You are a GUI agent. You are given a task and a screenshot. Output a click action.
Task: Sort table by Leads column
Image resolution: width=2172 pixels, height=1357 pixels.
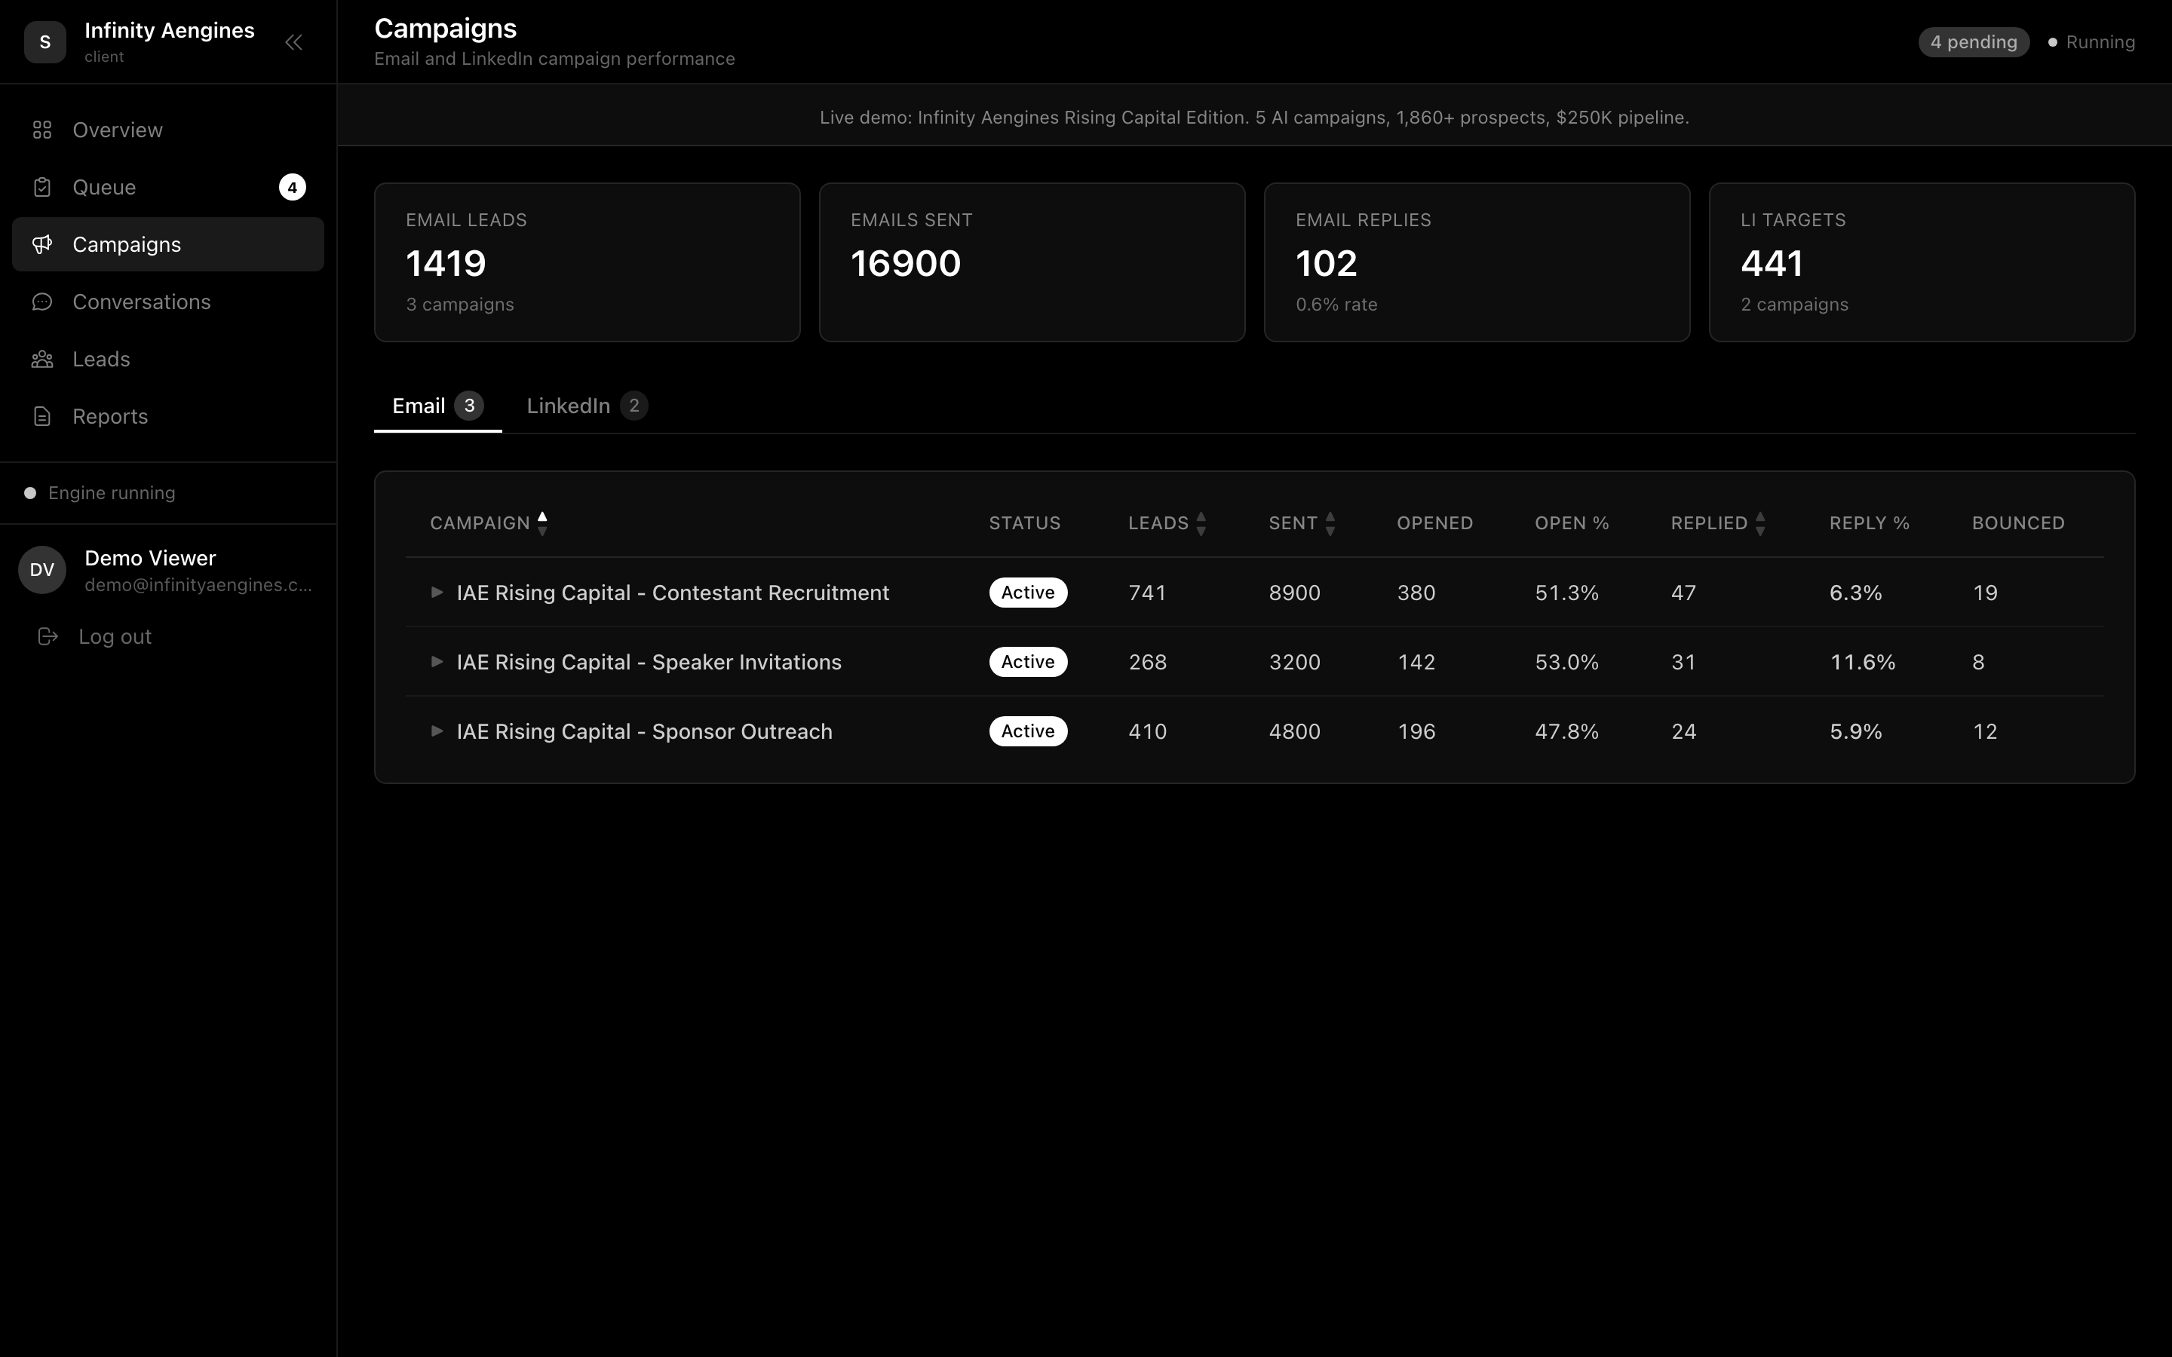(1201, 523)
